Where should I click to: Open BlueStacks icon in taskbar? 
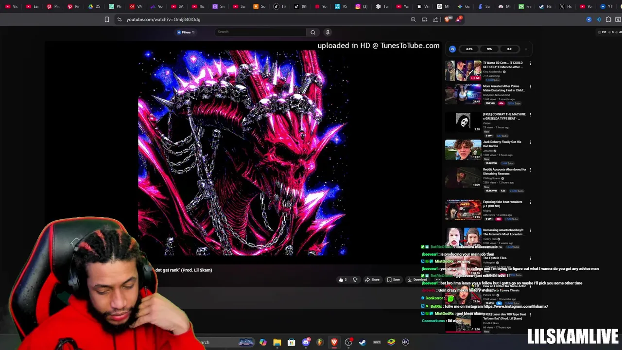pos(391,342)
